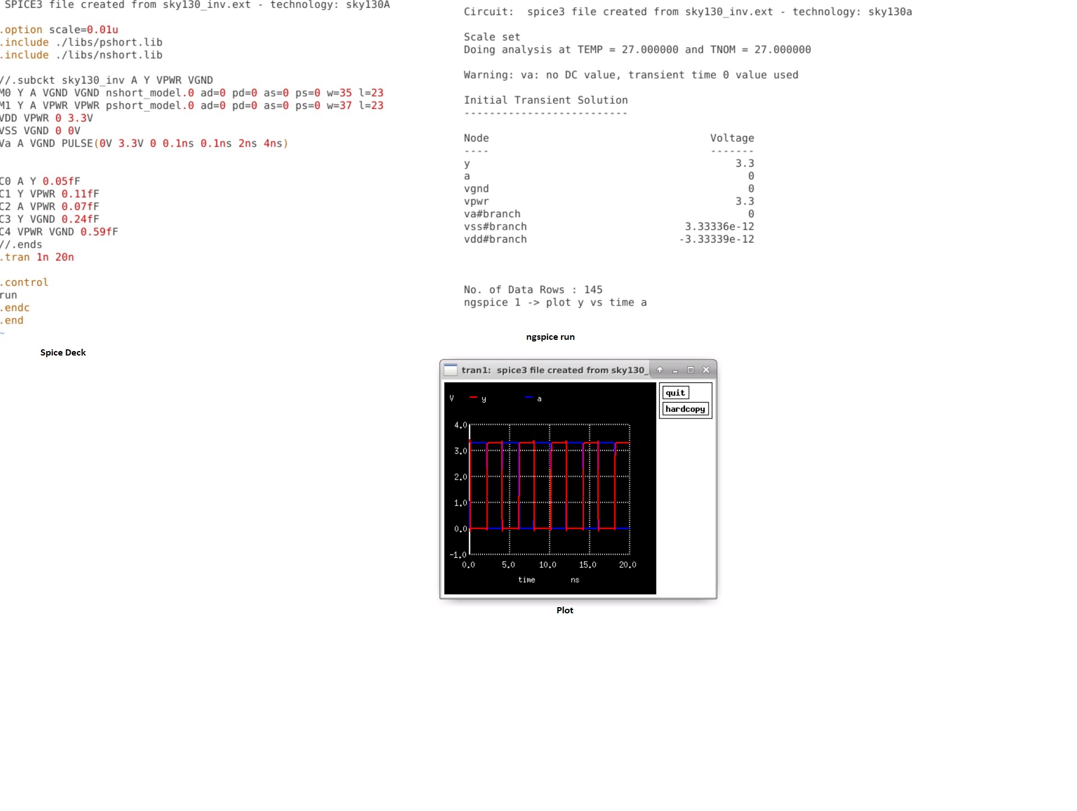This screenshot has height=811, width=1077.
Task: Click the ns unit label under the plot
Action: [x=574, y=580]
